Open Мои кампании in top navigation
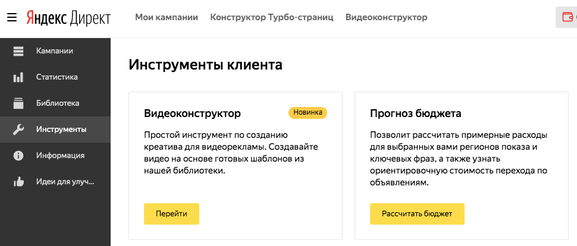This screenshot has width=577, height=246. coord(167,17)
